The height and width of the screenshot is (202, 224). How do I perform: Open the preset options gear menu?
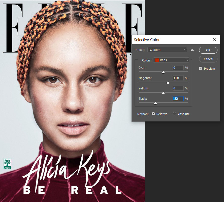point(192,50)
